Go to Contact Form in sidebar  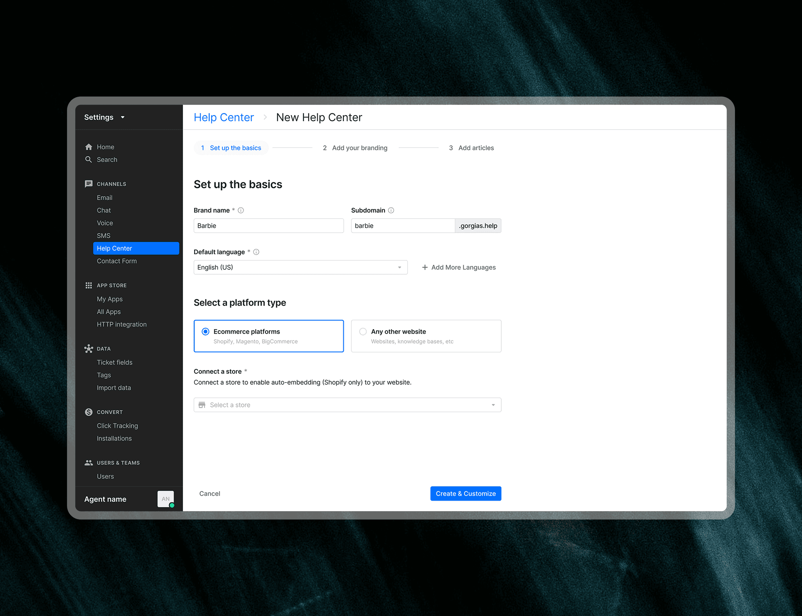click(117, 261)
